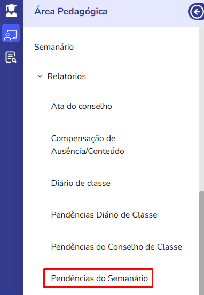The width and height of the screenshot is (204, 295).
Task: Open the Ata do conselho report
Action: (x=82, y=106)
